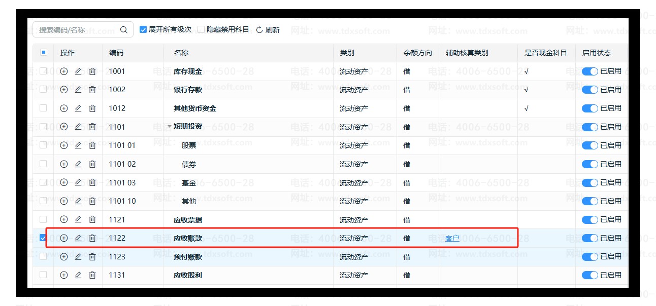656x306 pixels.
Task: Disable the 启用状态 switch for 库存现金
Action: [x=589, y=71]
